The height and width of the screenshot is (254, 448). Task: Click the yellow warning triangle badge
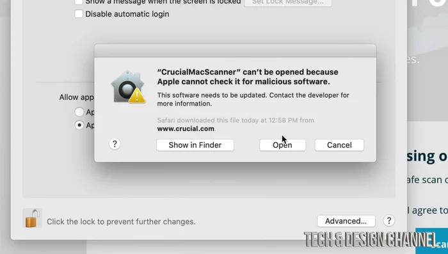[x=137, y=96]
